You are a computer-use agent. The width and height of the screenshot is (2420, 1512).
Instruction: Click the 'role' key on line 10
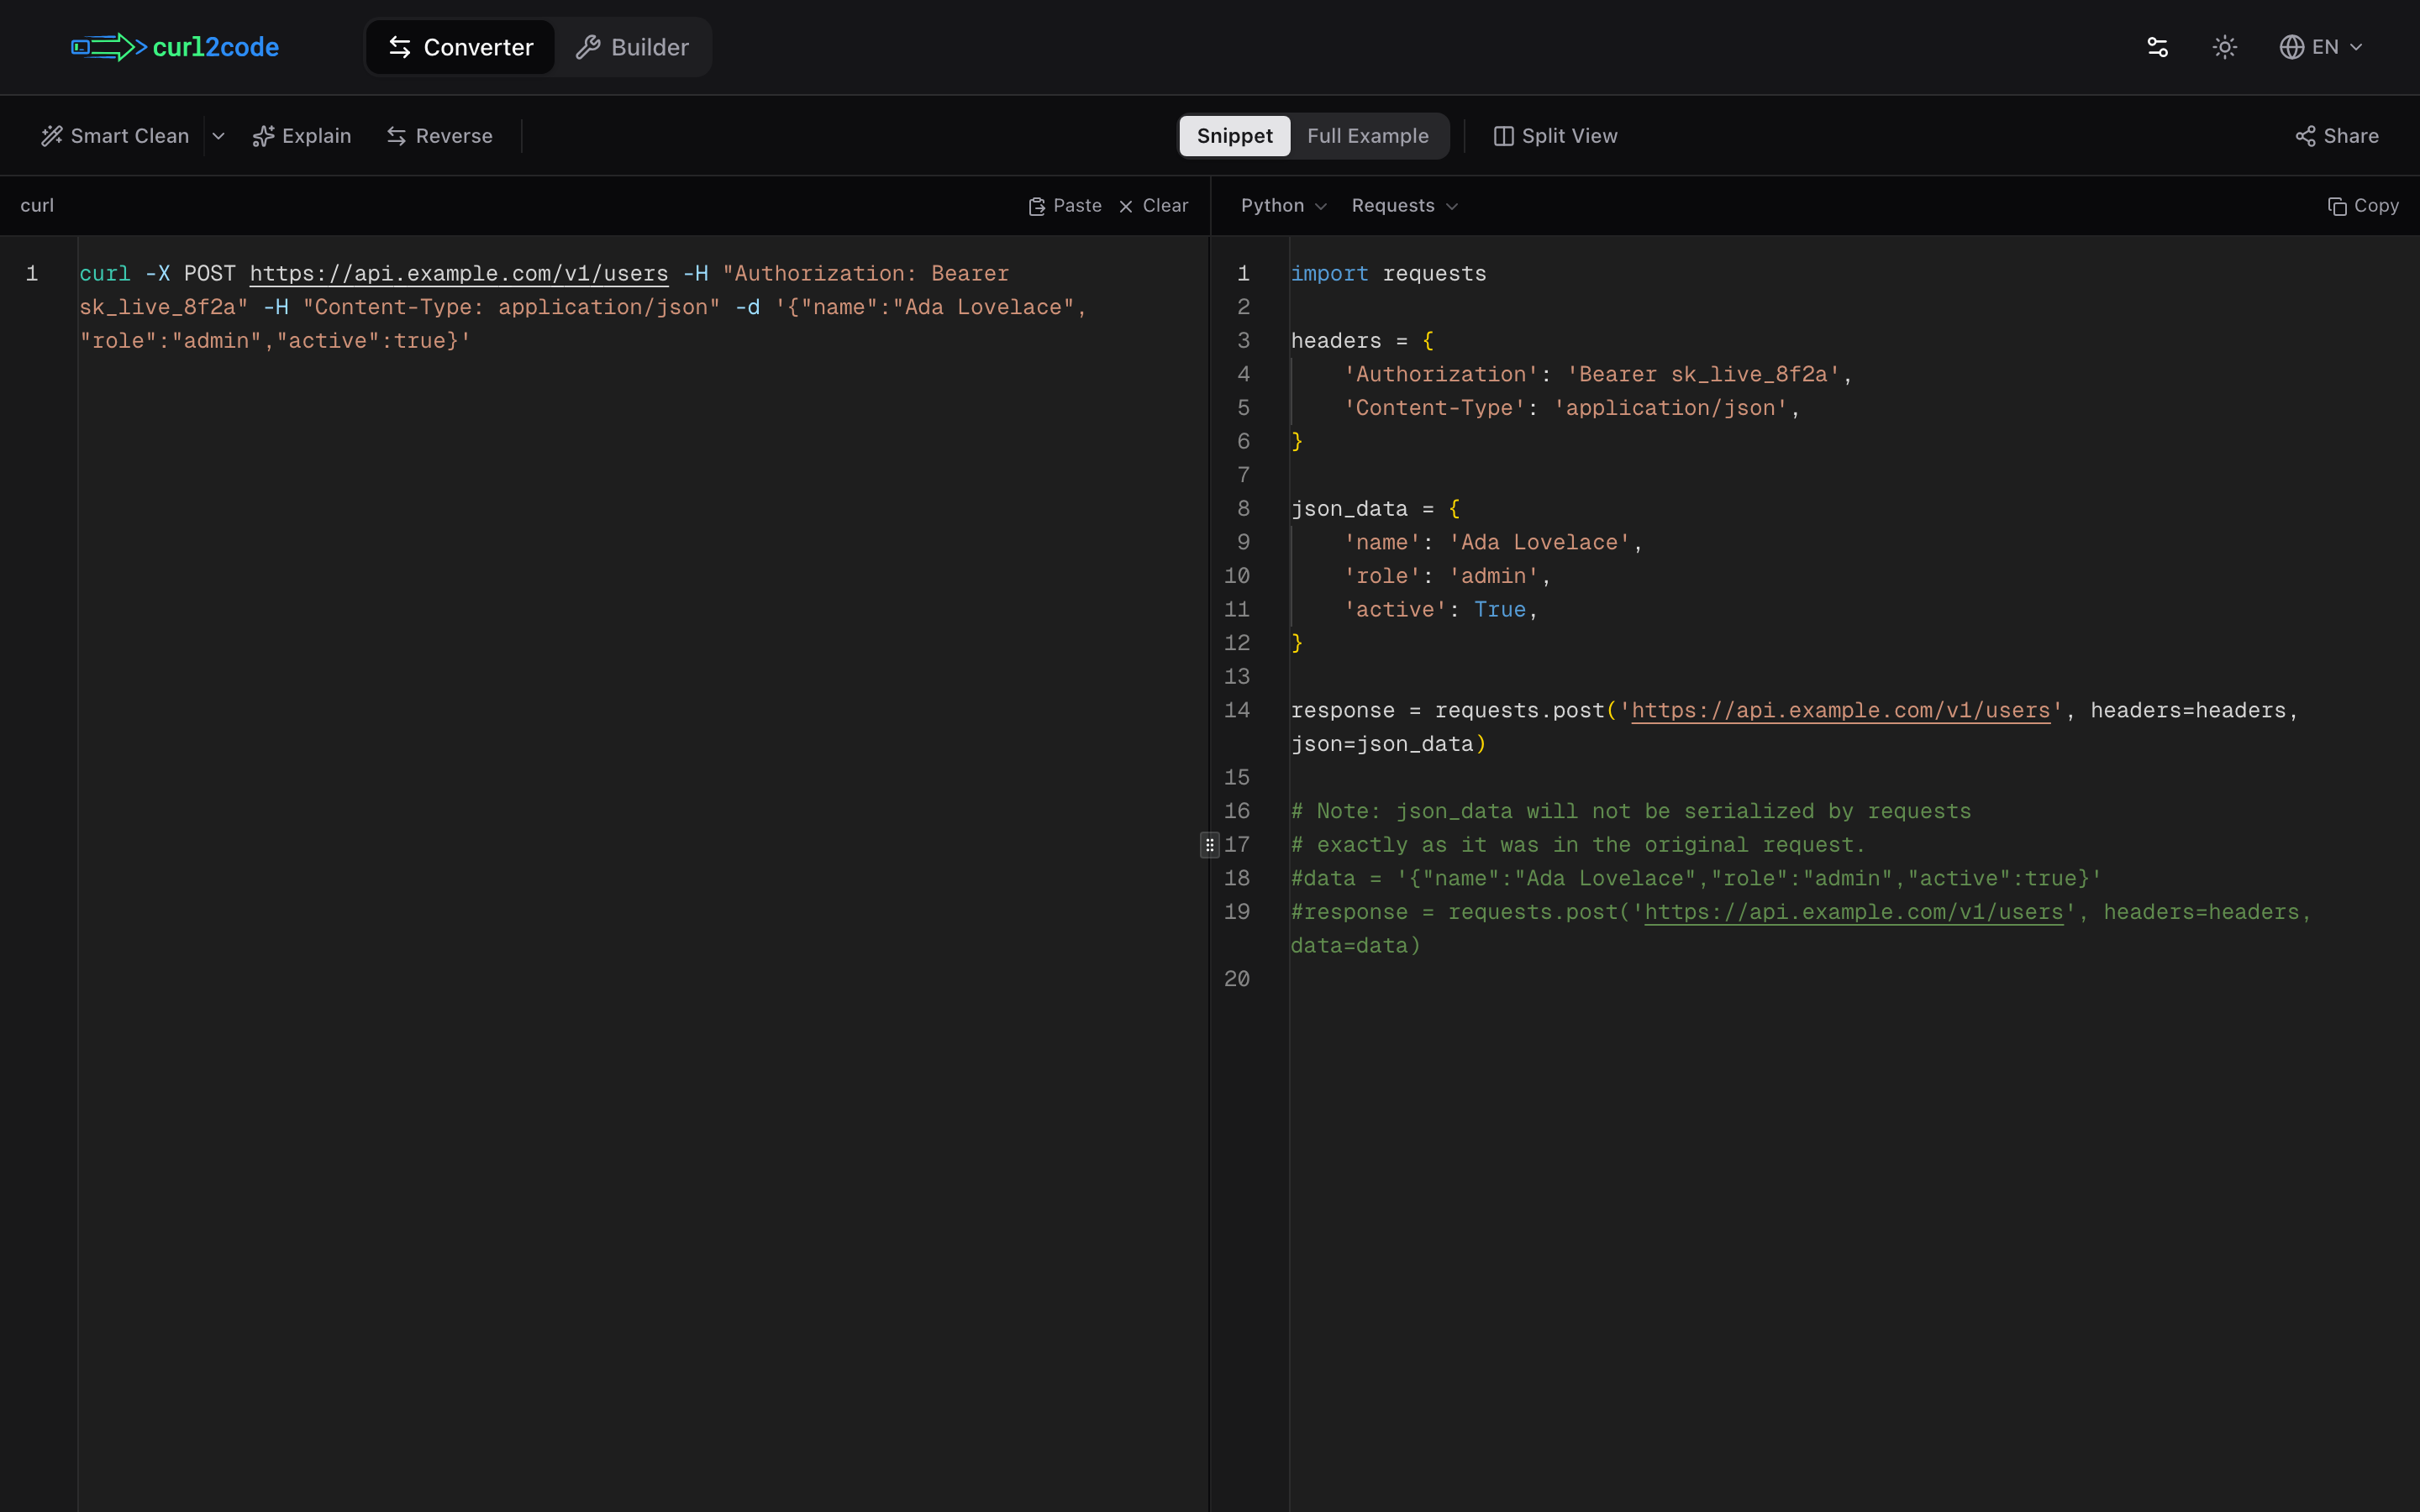pyautogui.click(x=1382, y=577)
